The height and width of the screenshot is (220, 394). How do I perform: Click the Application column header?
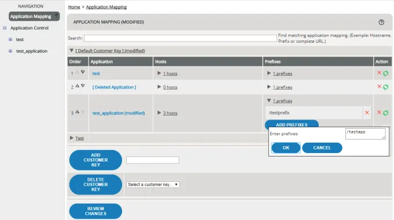pos(120,61)
